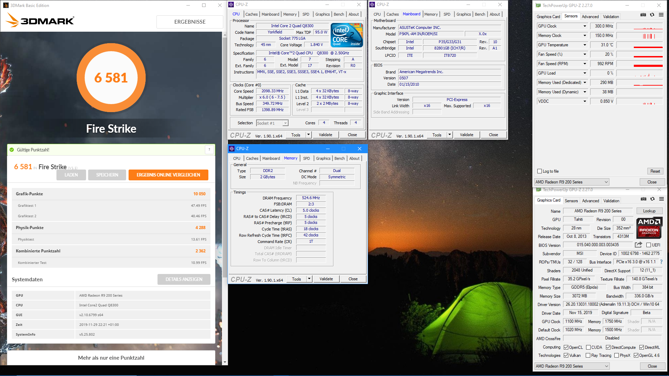Open the Fan Speed (RPM) sensor dropdown
This screenshot has height=376, width=669.
(x=585, y=64)
